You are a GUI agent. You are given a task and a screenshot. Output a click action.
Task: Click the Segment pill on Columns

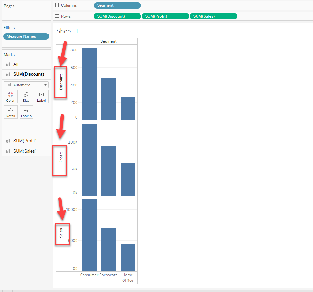point(117,5)
